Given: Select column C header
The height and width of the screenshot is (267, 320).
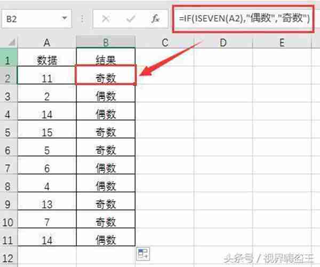Looking at the screenshot, I should coord(165,43).
